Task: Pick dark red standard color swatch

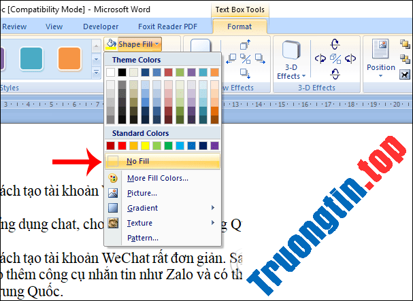Action: pyautogui.click(x=110, y=145)
